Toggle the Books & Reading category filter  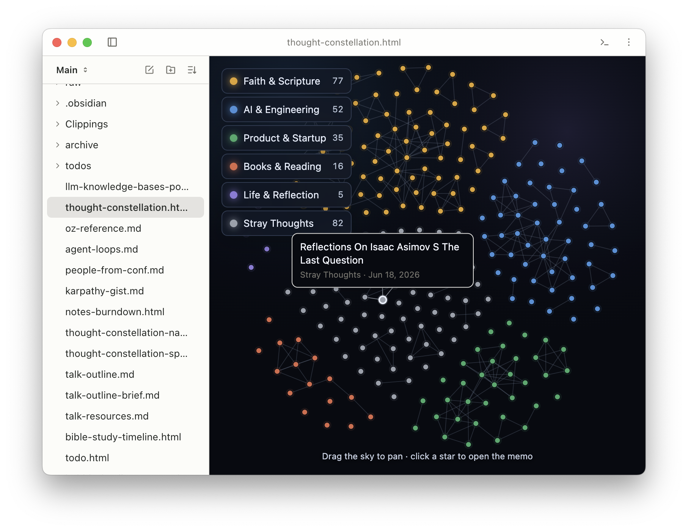point(286,167)
